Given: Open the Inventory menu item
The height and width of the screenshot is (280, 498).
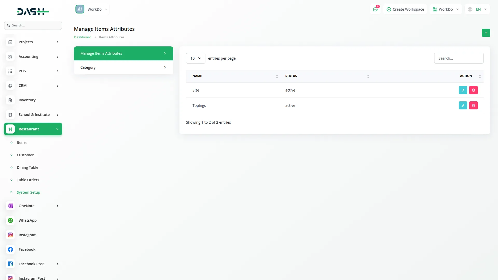Looking at the screenshot, I should [33, 100].
